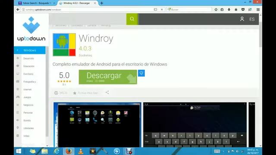276x155 pixels.
Task: Select the Windroy 4.0.3 Descargar tab
Action: point(77,3)
